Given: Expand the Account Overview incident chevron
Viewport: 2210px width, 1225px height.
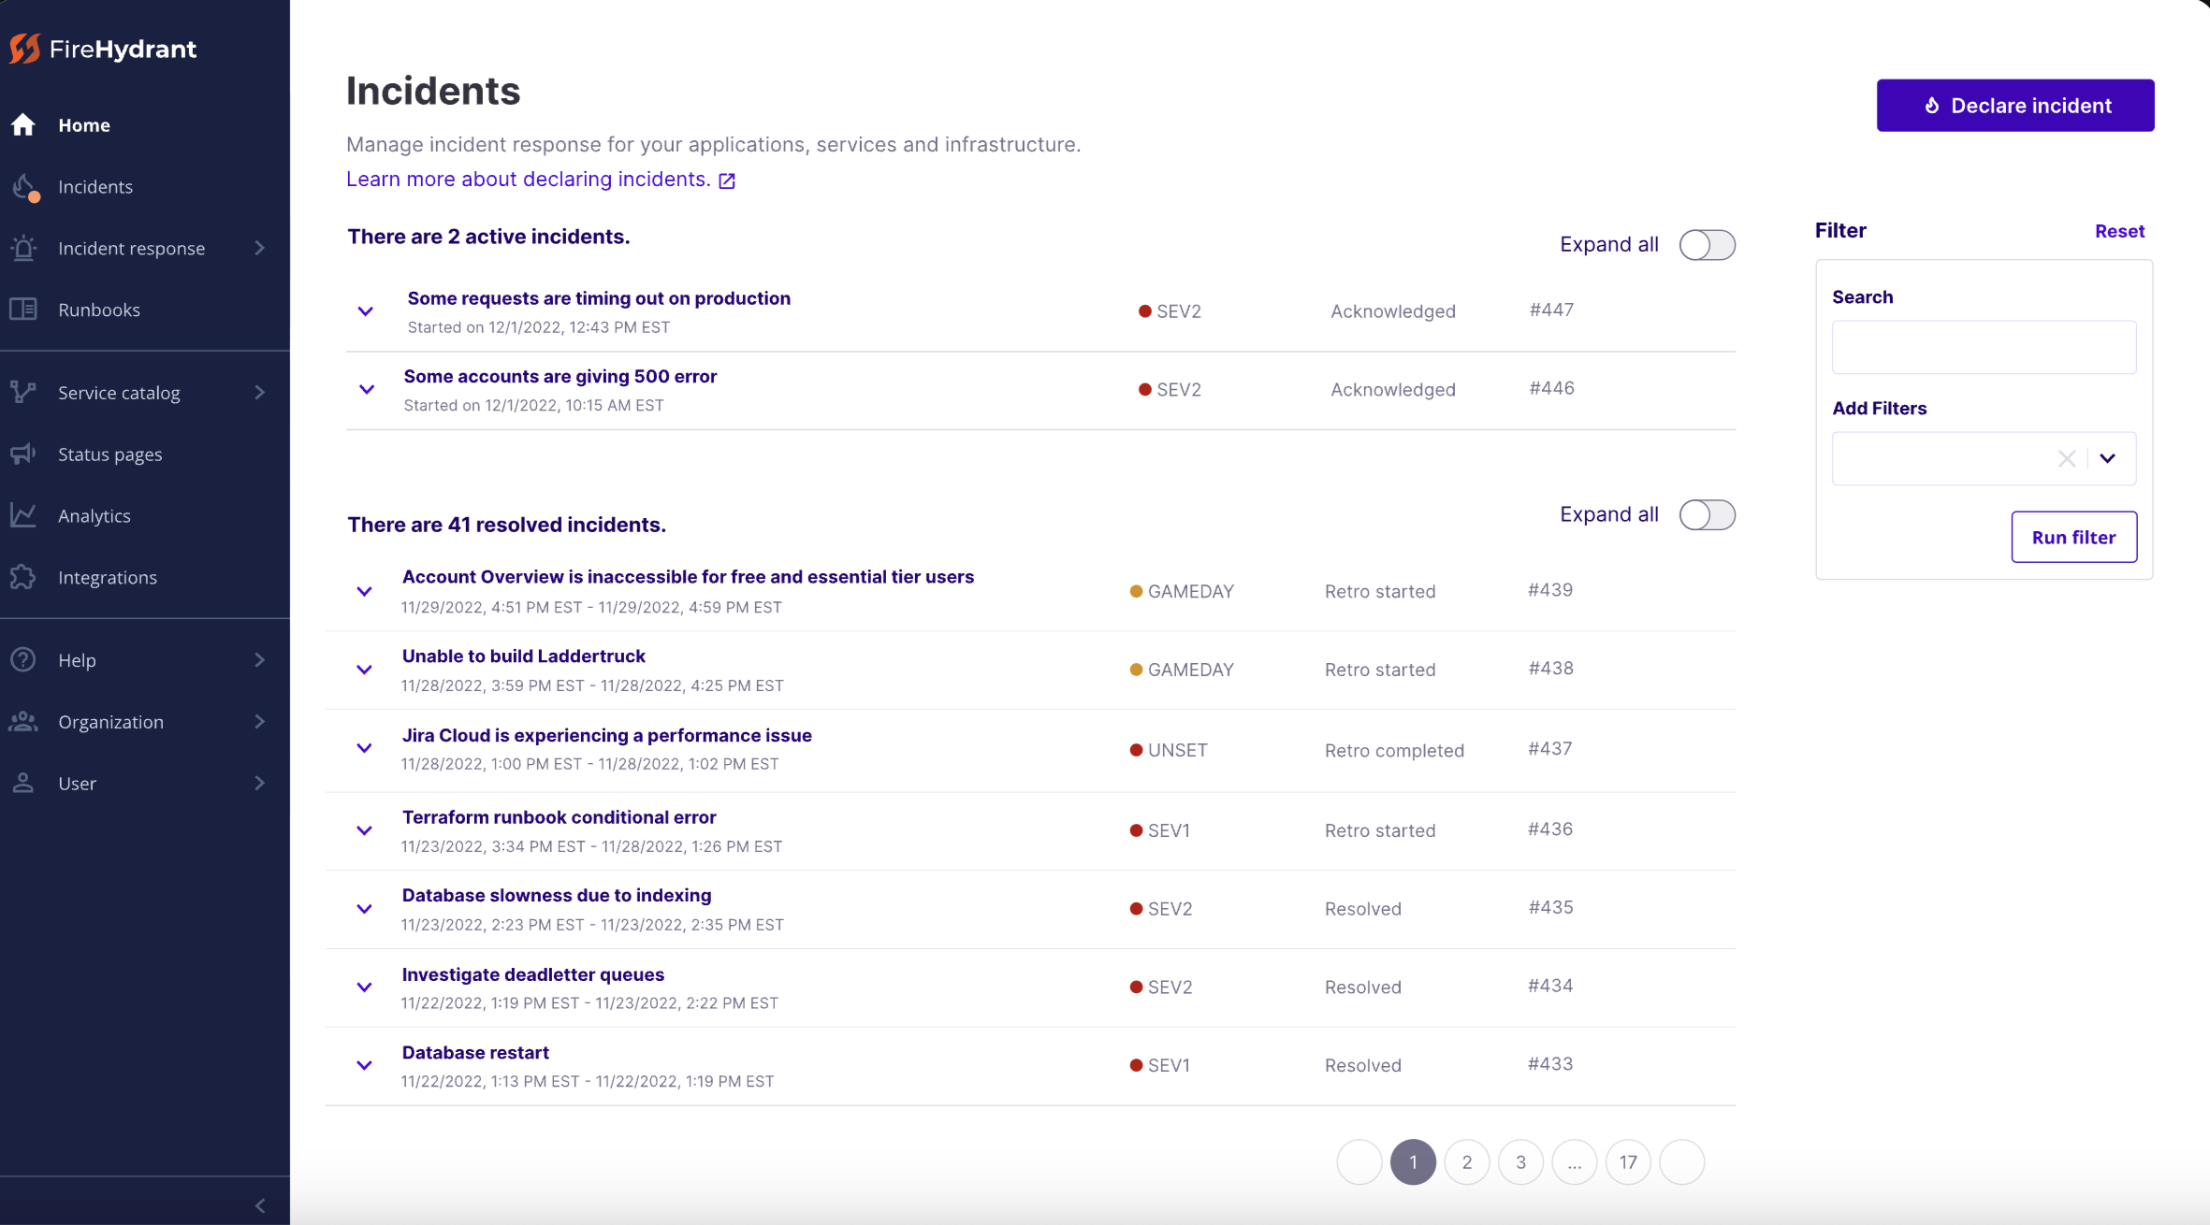Looking at the screenshot, I should click(365, 591).
